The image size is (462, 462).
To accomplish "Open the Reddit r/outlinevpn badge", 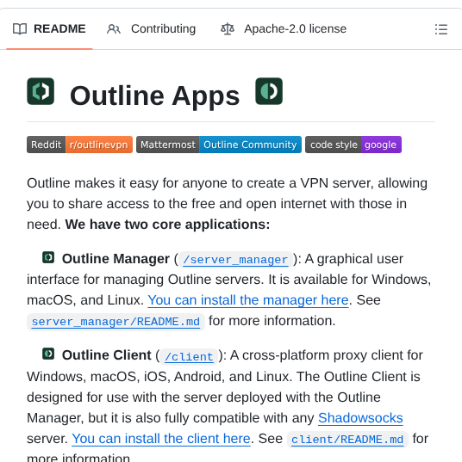I will tap(79, 145).
